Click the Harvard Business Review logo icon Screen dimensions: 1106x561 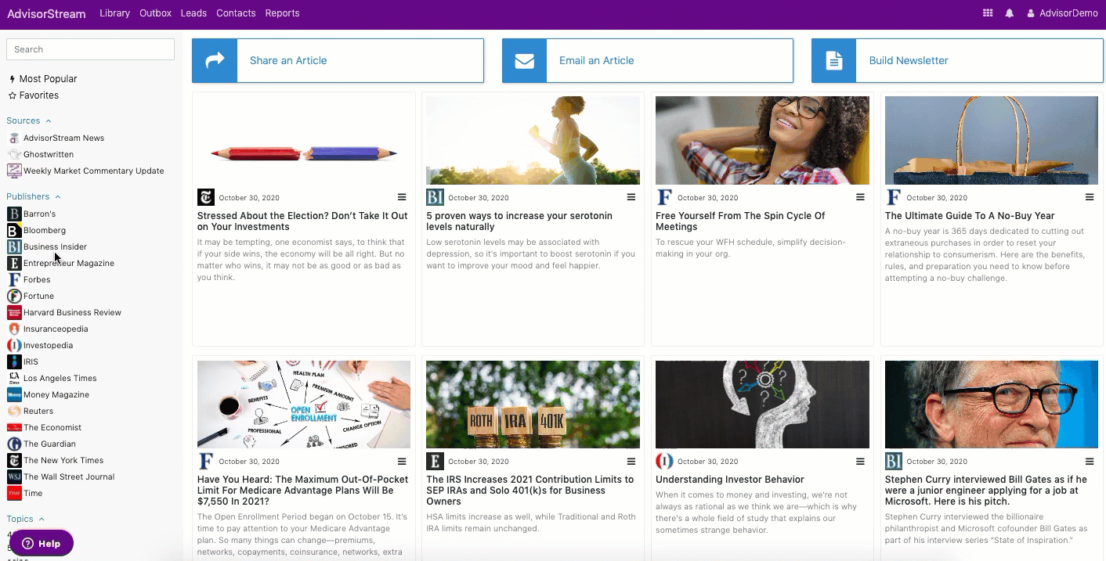(14, 312)
